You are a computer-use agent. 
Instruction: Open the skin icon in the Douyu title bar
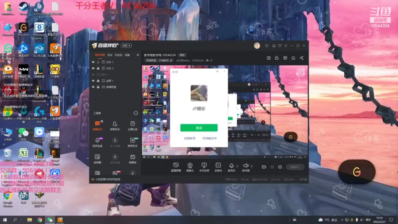[280, 46]
